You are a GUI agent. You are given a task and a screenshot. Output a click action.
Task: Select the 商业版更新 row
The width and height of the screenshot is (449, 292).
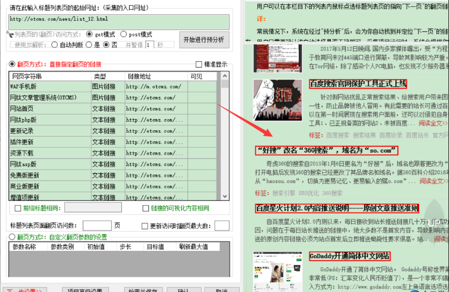(113, 187)
